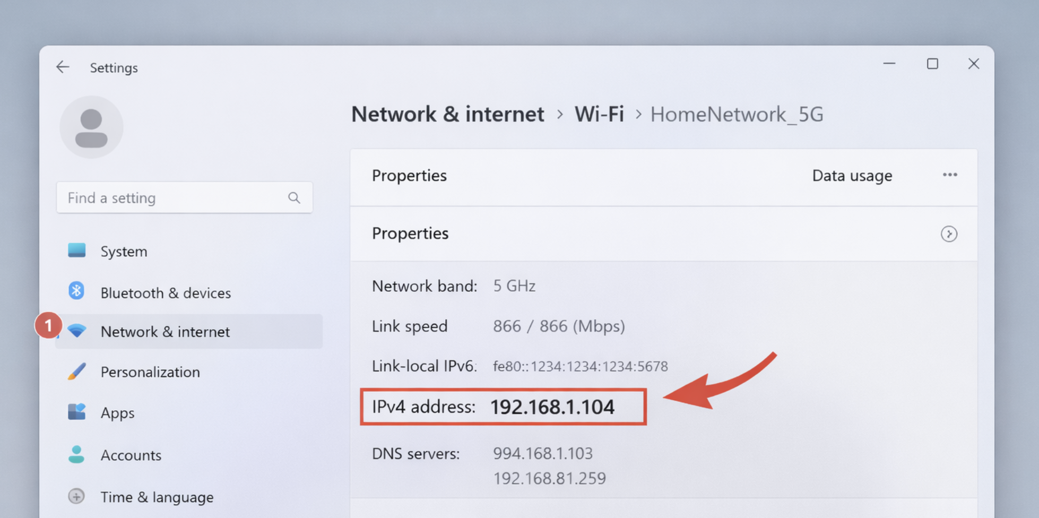Click the user profile avatar

pyautogui.click(x=91, y=127)
